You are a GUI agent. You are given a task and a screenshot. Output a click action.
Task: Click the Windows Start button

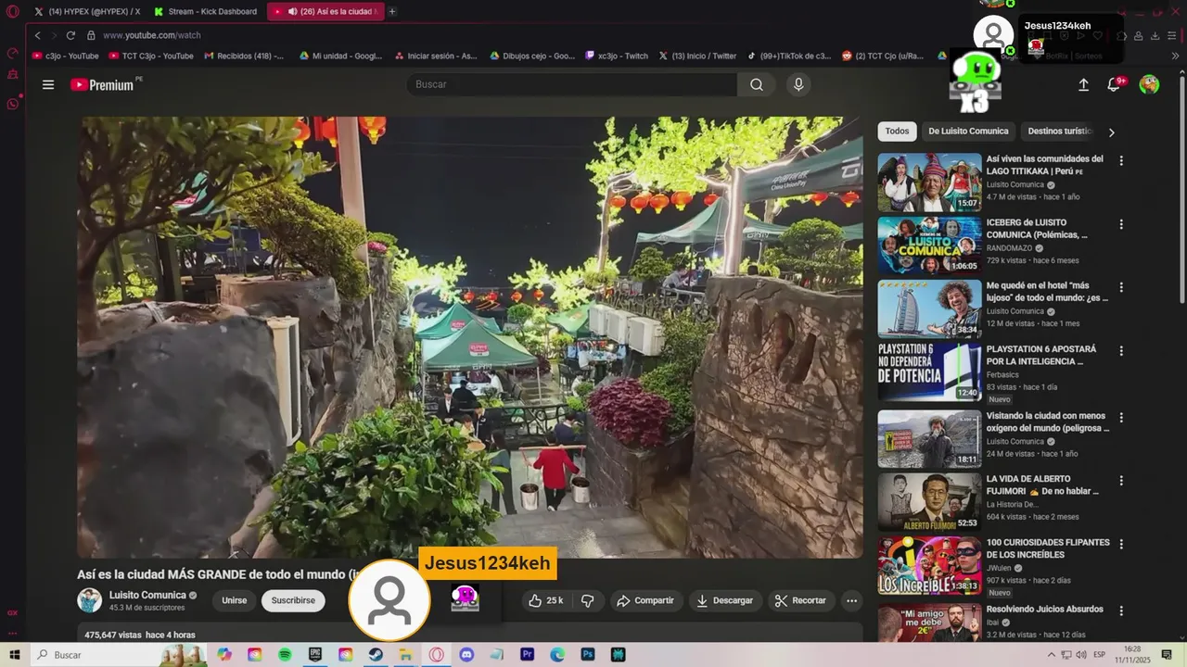14,655
